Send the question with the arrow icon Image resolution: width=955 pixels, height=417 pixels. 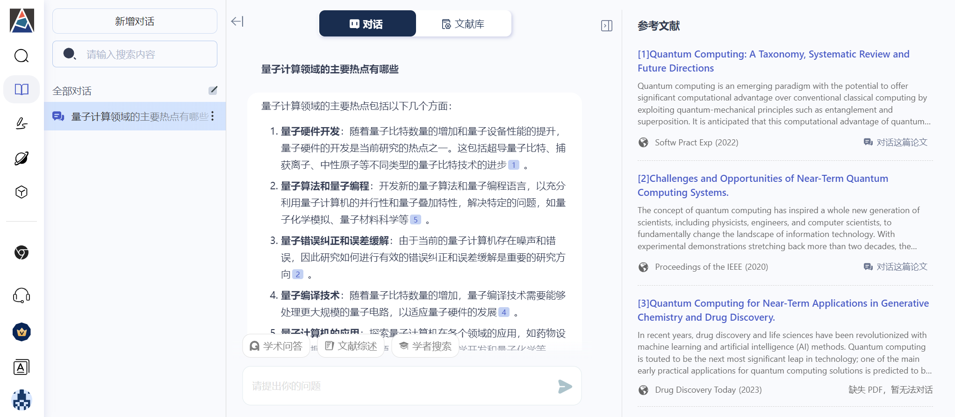(x=565, y=386)
